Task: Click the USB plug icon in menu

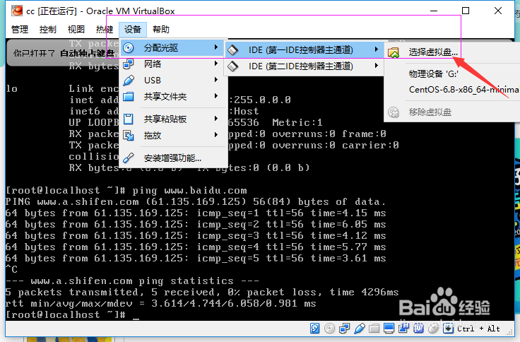Action: 129,81
